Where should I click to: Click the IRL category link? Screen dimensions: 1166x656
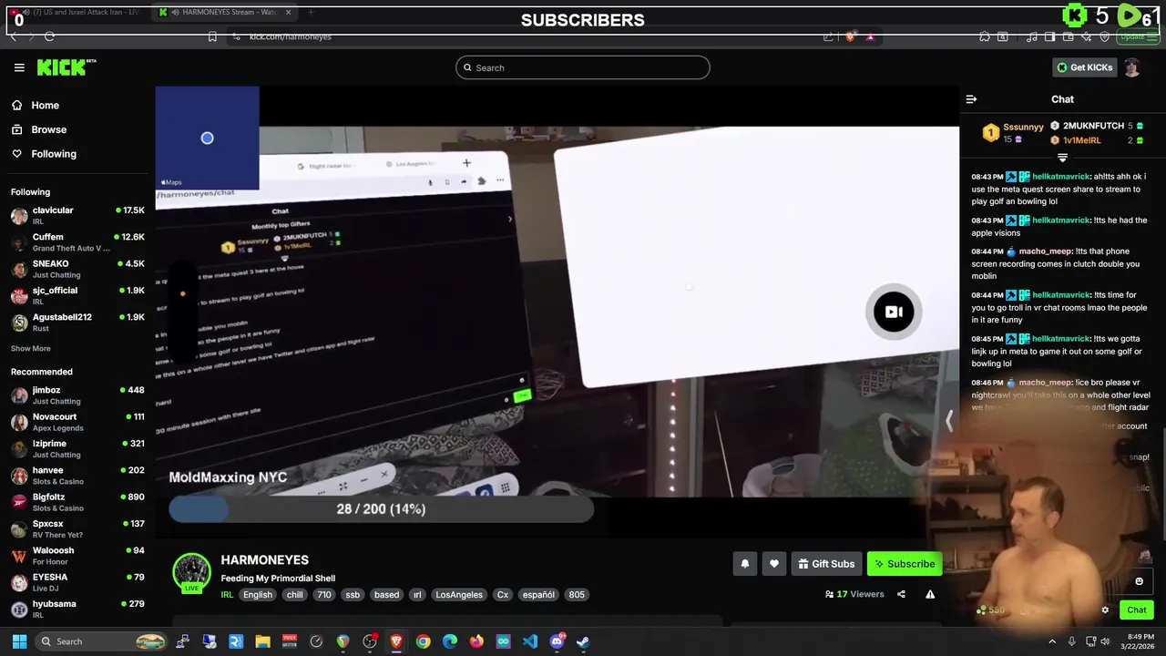227,595
